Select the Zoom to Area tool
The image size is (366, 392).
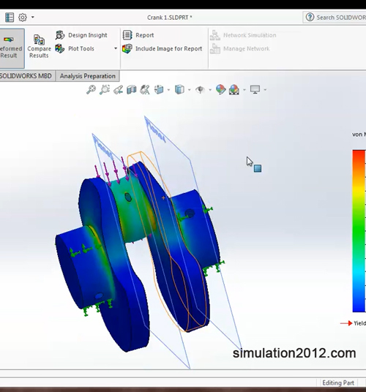105,89
